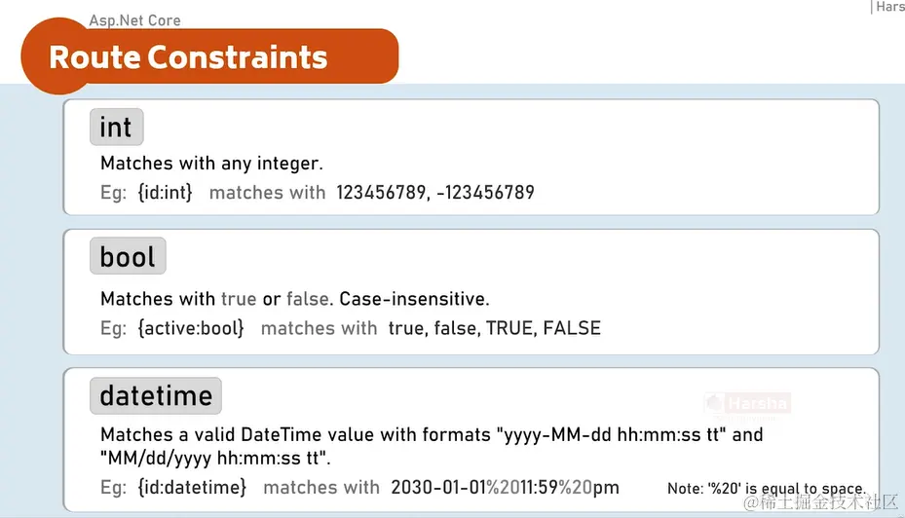Viewport: 905px width, 518px height.
Task: Select the 'datetime' constraint label
Action: point(156,395)
